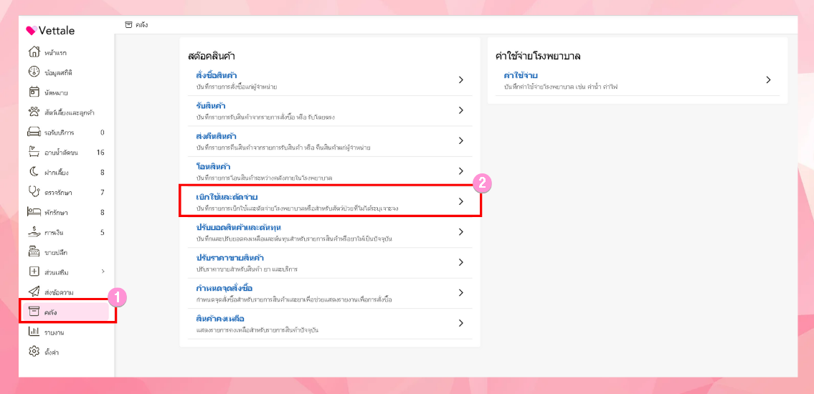Open the คลัง inventory sidebar item
Screen dimensions: 814x394
point(50,312)
